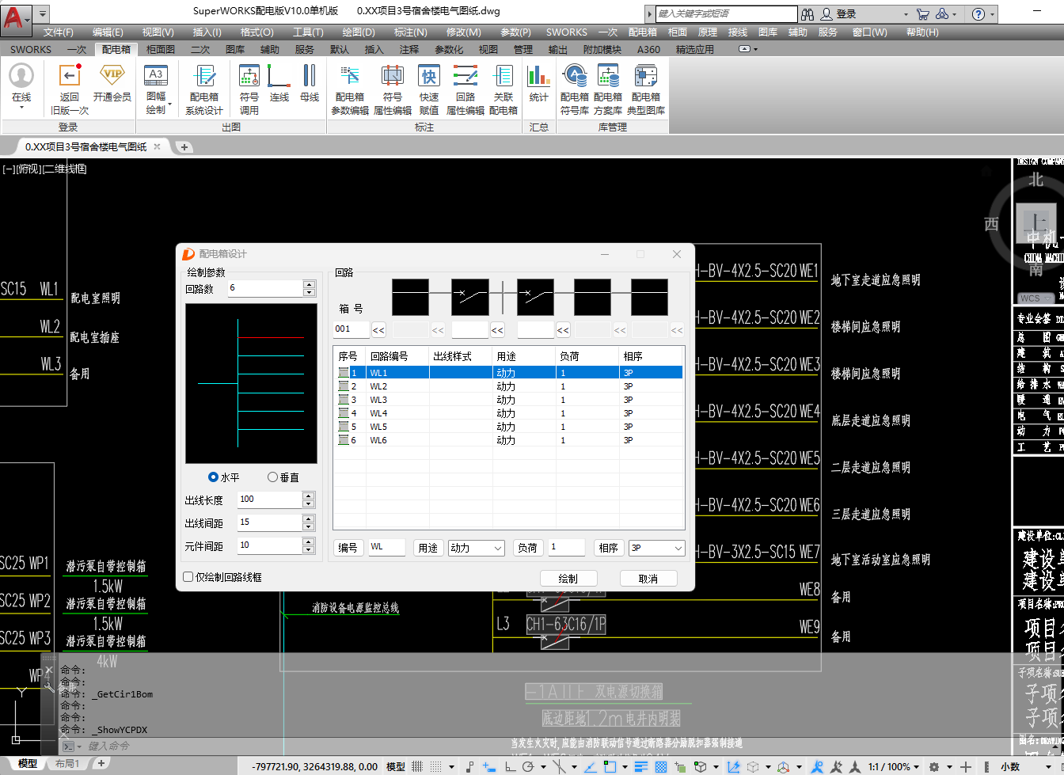The image size is (1064, 775).
Task: Select the 垂直 radio button
Action: (x=272, y=477)
